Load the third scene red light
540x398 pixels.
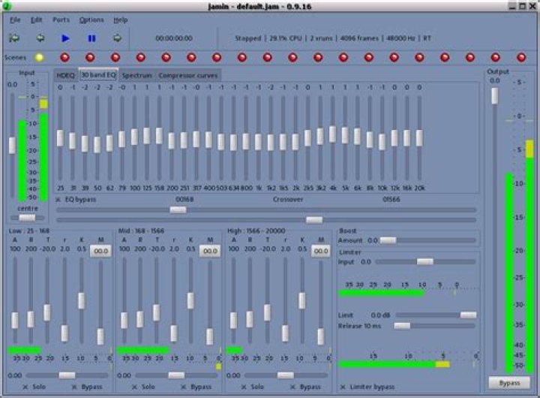pyautogui.click(x=90, y=58)
